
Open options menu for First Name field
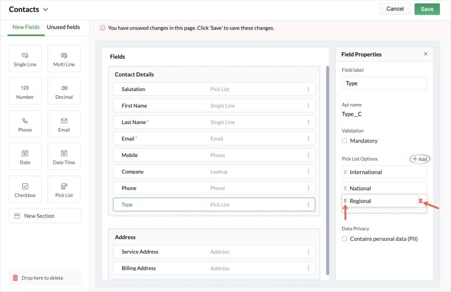click(x=308, y=106)
